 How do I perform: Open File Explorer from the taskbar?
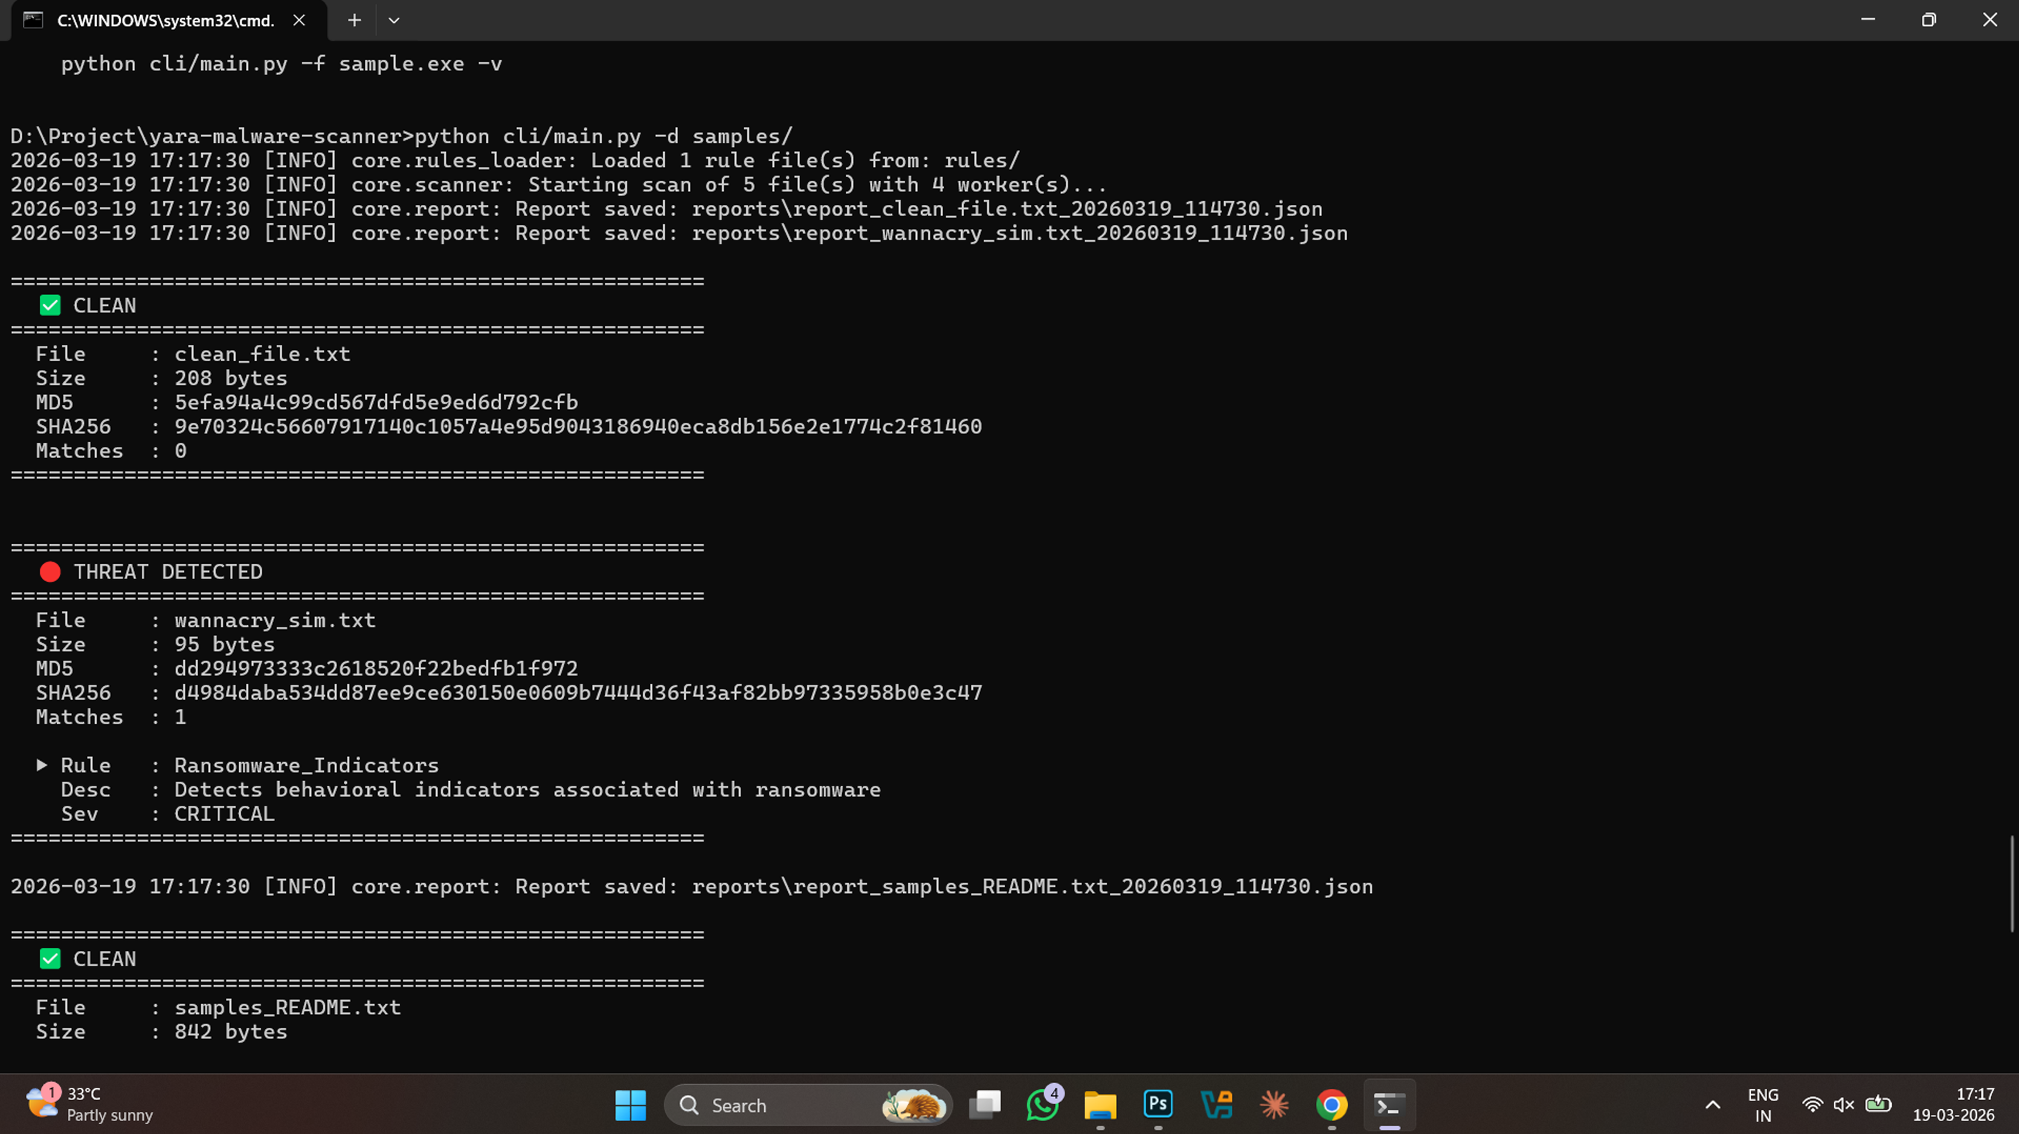[1100, 1105]
